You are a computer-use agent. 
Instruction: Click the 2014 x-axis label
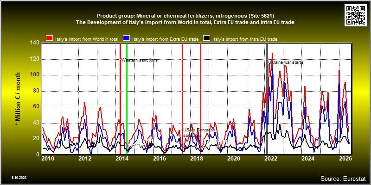122,158
